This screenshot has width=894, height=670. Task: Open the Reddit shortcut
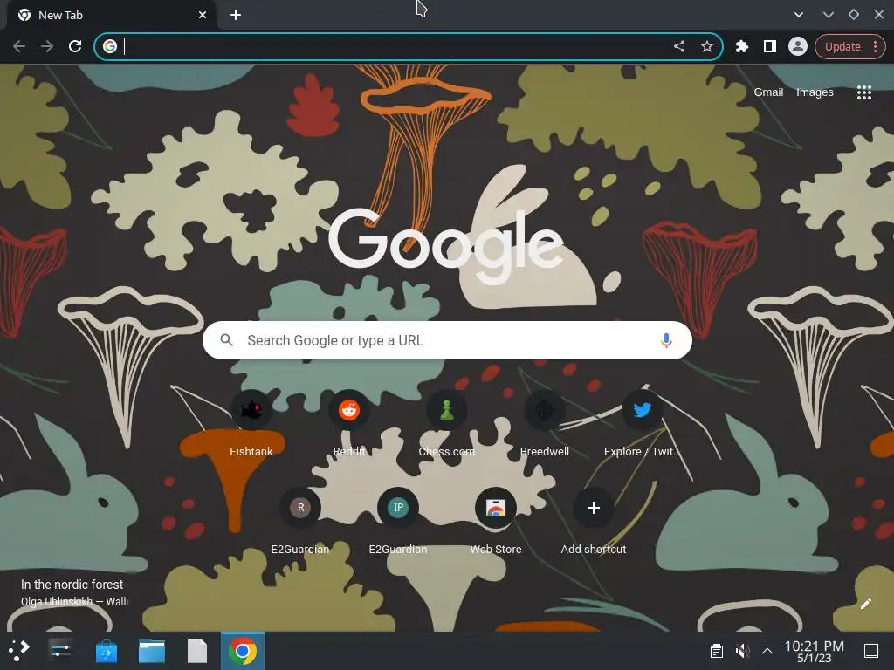(349, 425)
